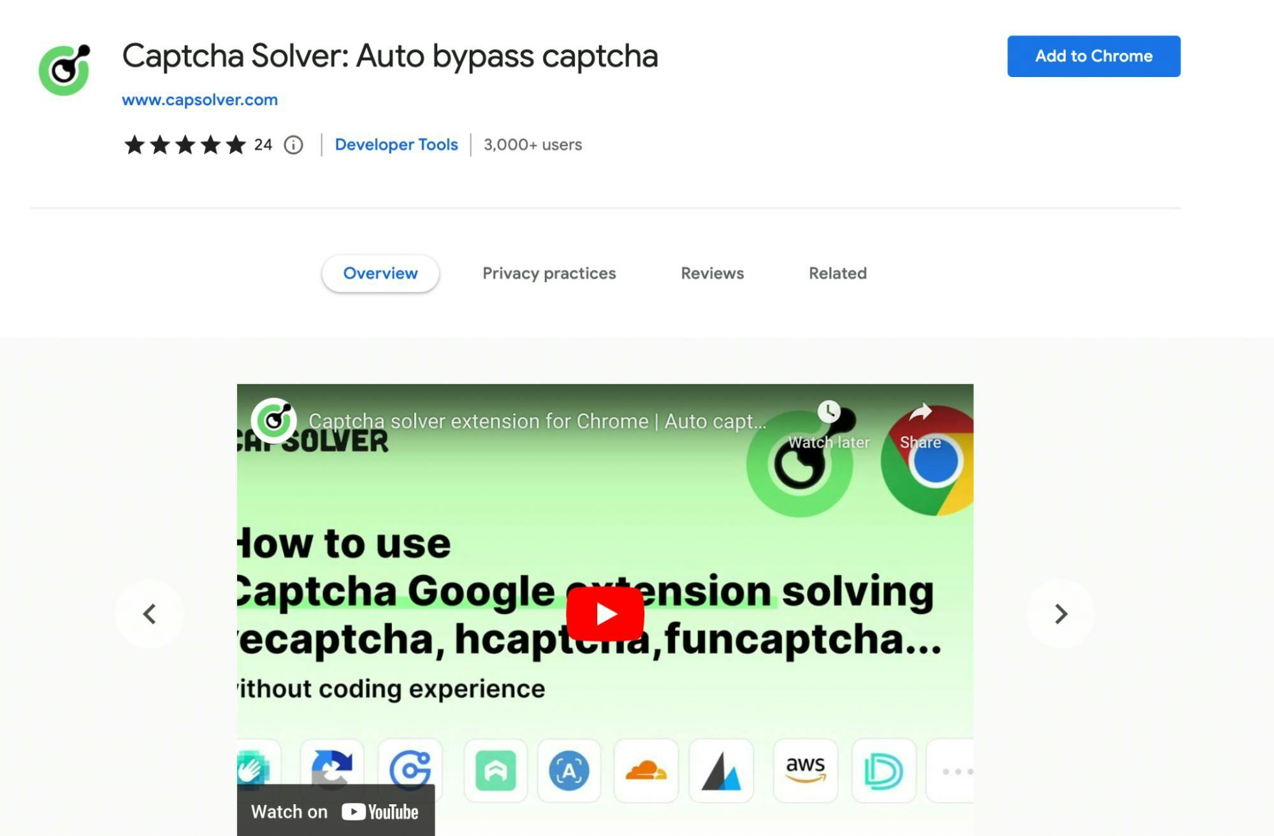This screenshot has width=1274, height=836.
Task: Click the video channel avatar icon
Action: coord(273,420)
